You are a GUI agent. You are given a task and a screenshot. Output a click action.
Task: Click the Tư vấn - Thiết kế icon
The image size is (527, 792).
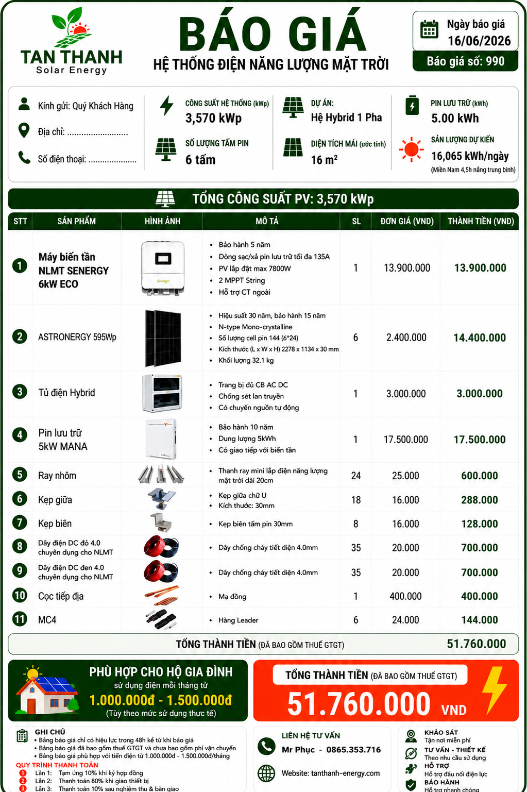point(411,753)
